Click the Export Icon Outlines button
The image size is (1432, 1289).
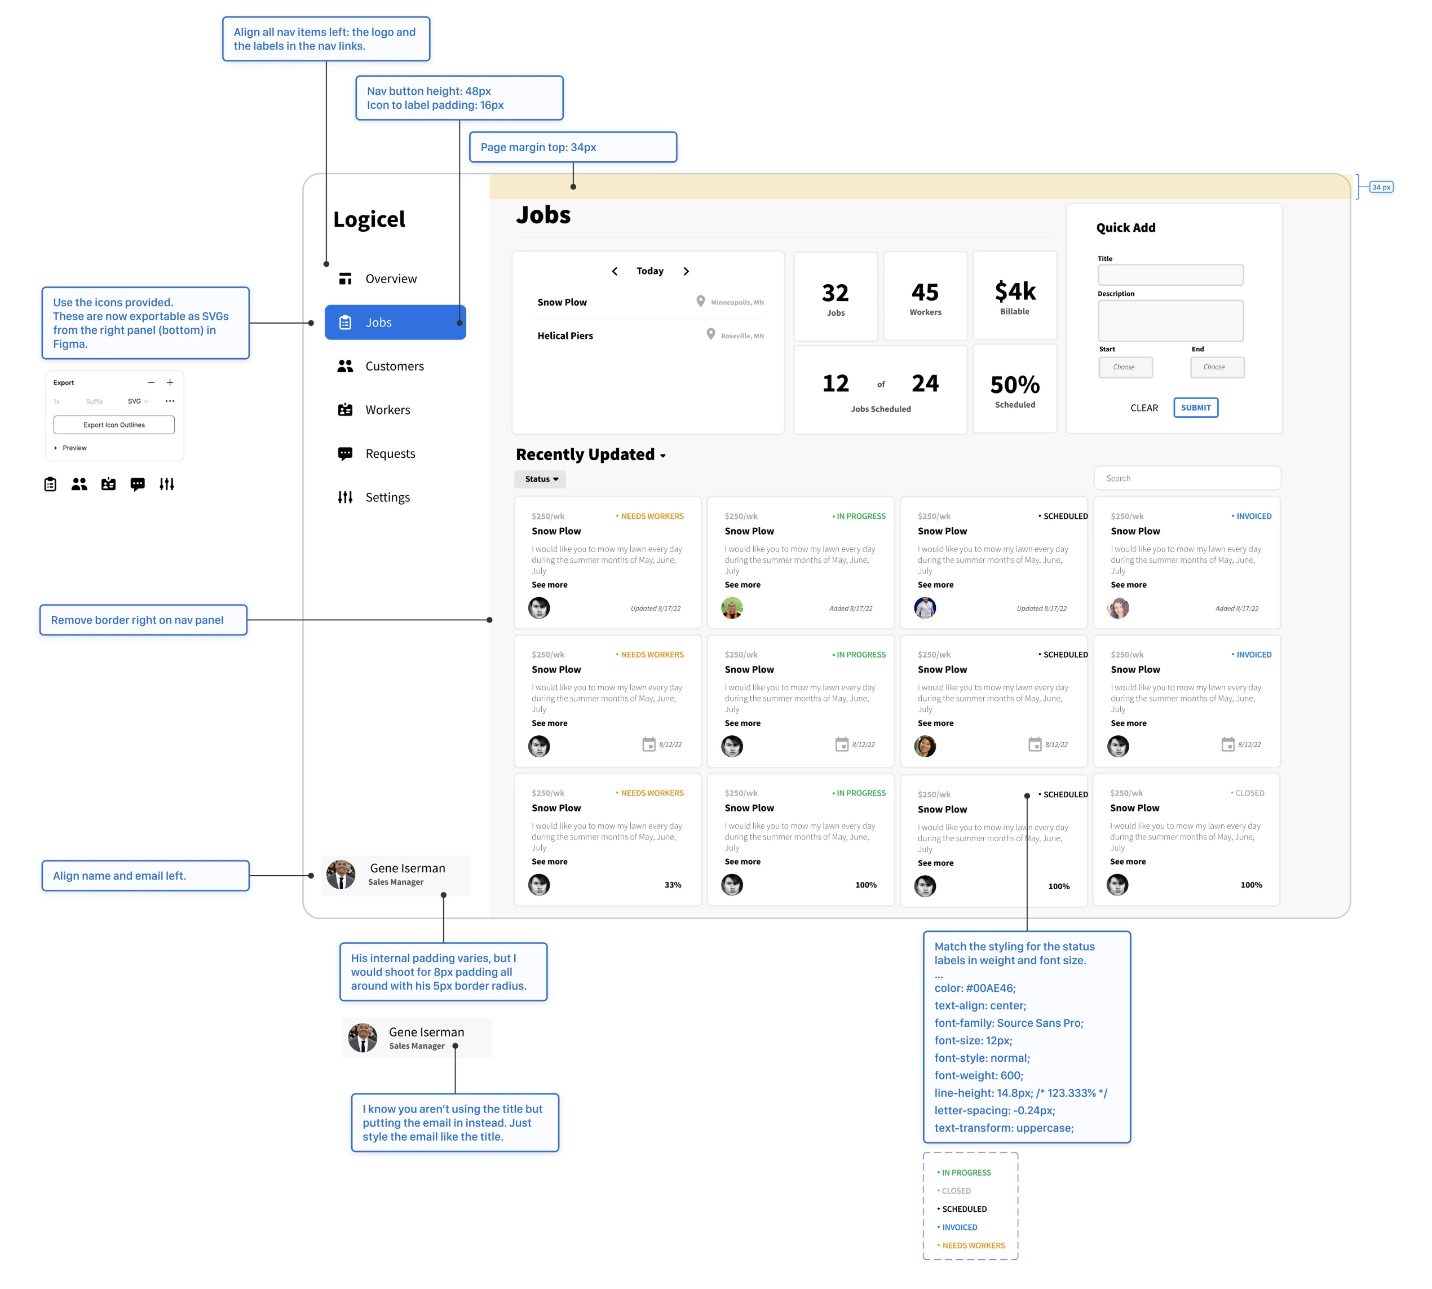pos(114,425)
